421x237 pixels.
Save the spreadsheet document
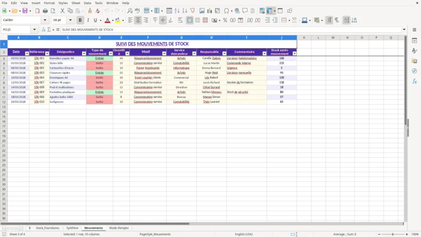[x=25, y=11]
